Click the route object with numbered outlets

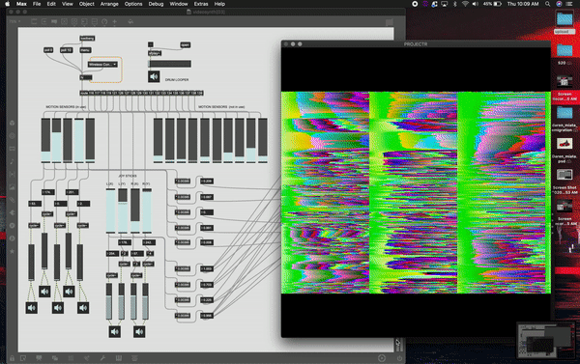[x=142, y=93]
